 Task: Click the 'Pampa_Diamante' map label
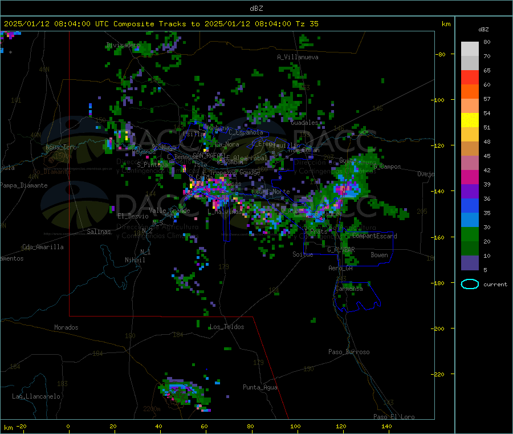pos(24,185)
